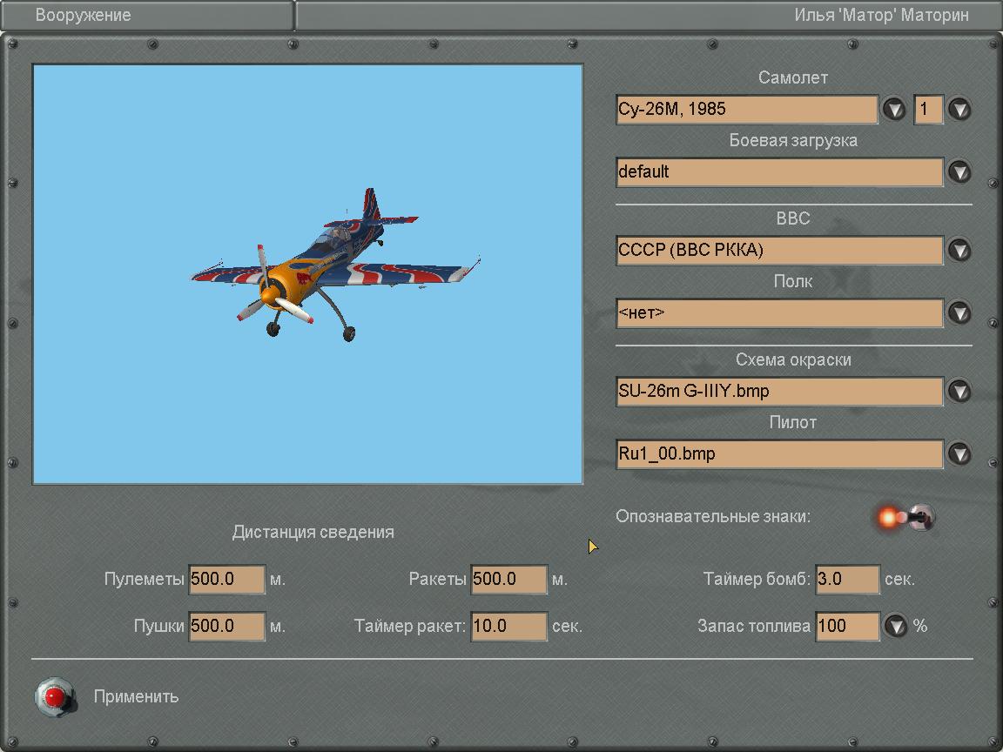
Task: Click the Применить text label
Action: point(136,696)
